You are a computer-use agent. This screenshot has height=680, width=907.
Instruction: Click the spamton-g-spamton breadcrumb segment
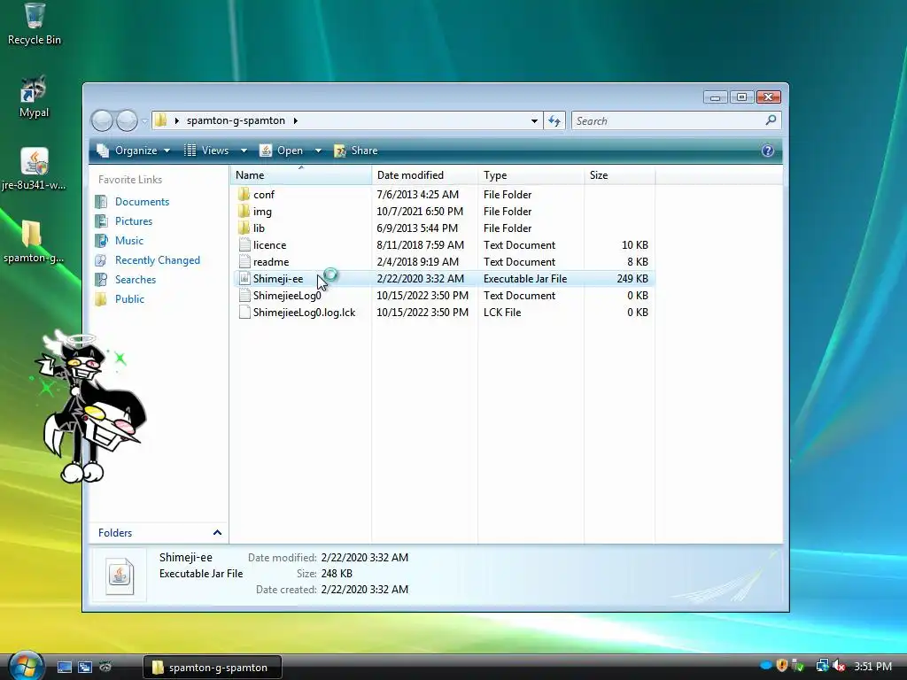(236, 120)
